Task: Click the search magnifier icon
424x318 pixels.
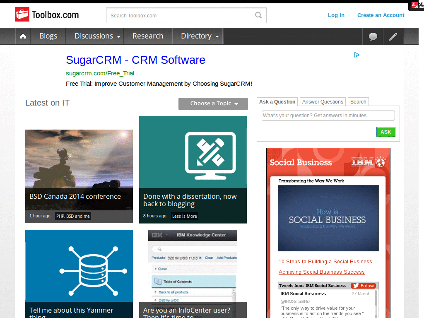Action: coord(258,15)
